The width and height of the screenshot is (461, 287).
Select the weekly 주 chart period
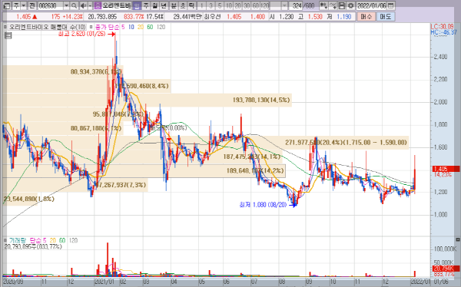pos(145,5)
